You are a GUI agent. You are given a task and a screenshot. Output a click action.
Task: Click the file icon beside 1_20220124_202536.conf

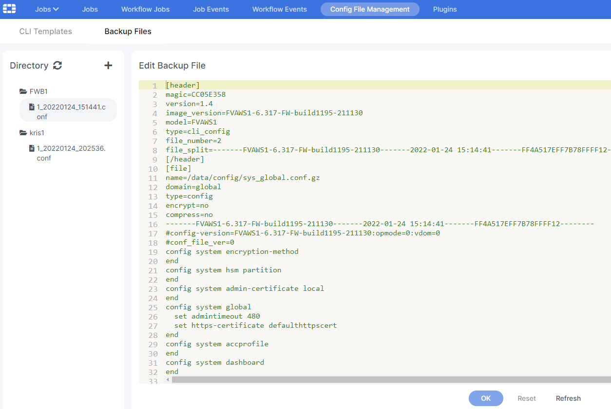click(31, 148)
